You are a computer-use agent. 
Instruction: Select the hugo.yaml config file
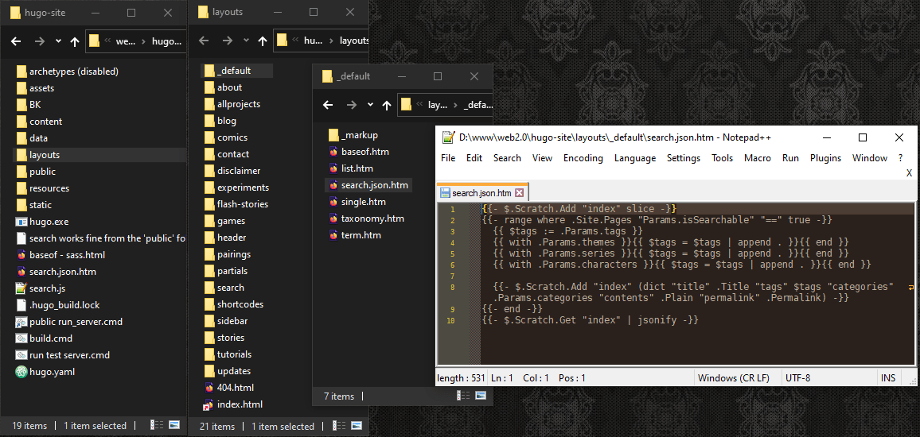pos(51,372)
